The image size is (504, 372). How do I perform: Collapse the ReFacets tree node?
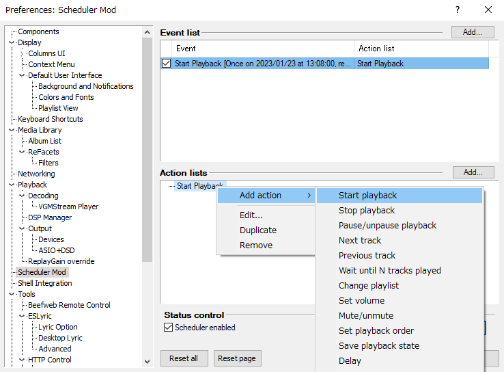(x=22, y=152)
